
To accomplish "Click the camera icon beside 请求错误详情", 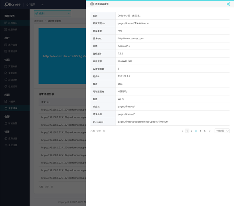I will point(92,4).
